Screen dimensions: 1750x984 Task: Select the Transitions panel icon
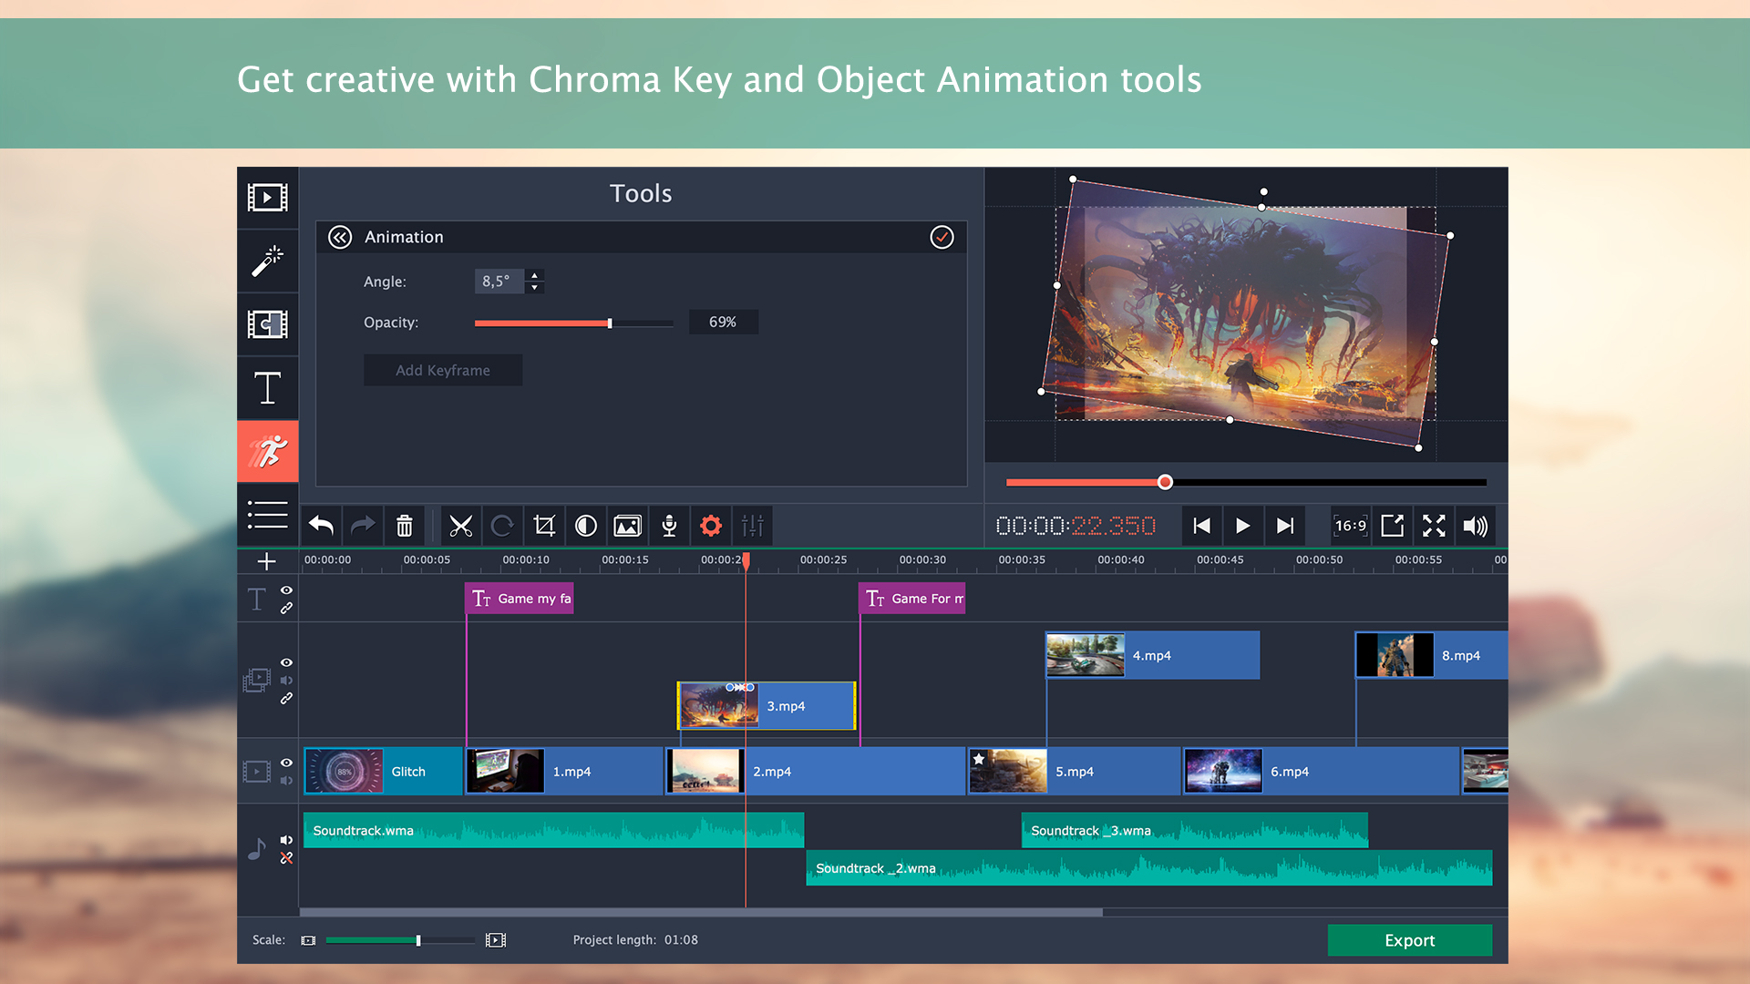(x=267, y=324)
